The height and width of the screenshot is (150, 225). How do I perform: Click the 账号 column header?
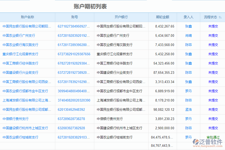point(74,17)
